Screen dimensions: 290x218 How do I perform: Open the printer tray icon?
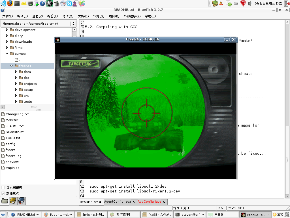[236, 3]
